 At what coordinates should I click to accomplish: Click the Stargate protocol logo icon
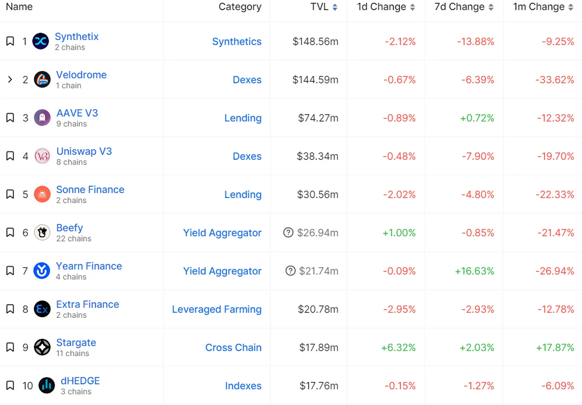(42, 347)
